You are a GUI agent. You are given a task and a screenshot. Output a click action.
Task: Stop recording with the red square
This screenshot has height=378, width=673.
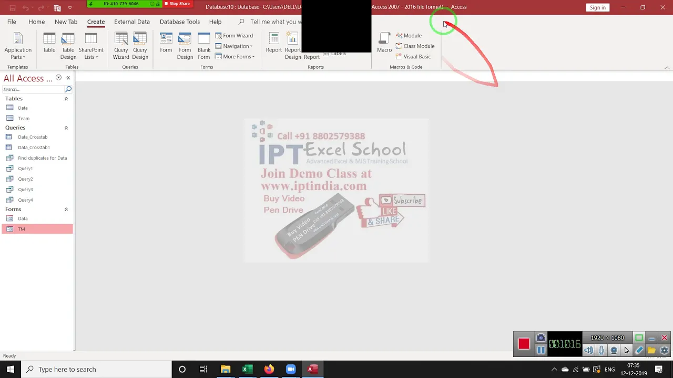click(x=524, y=344)
